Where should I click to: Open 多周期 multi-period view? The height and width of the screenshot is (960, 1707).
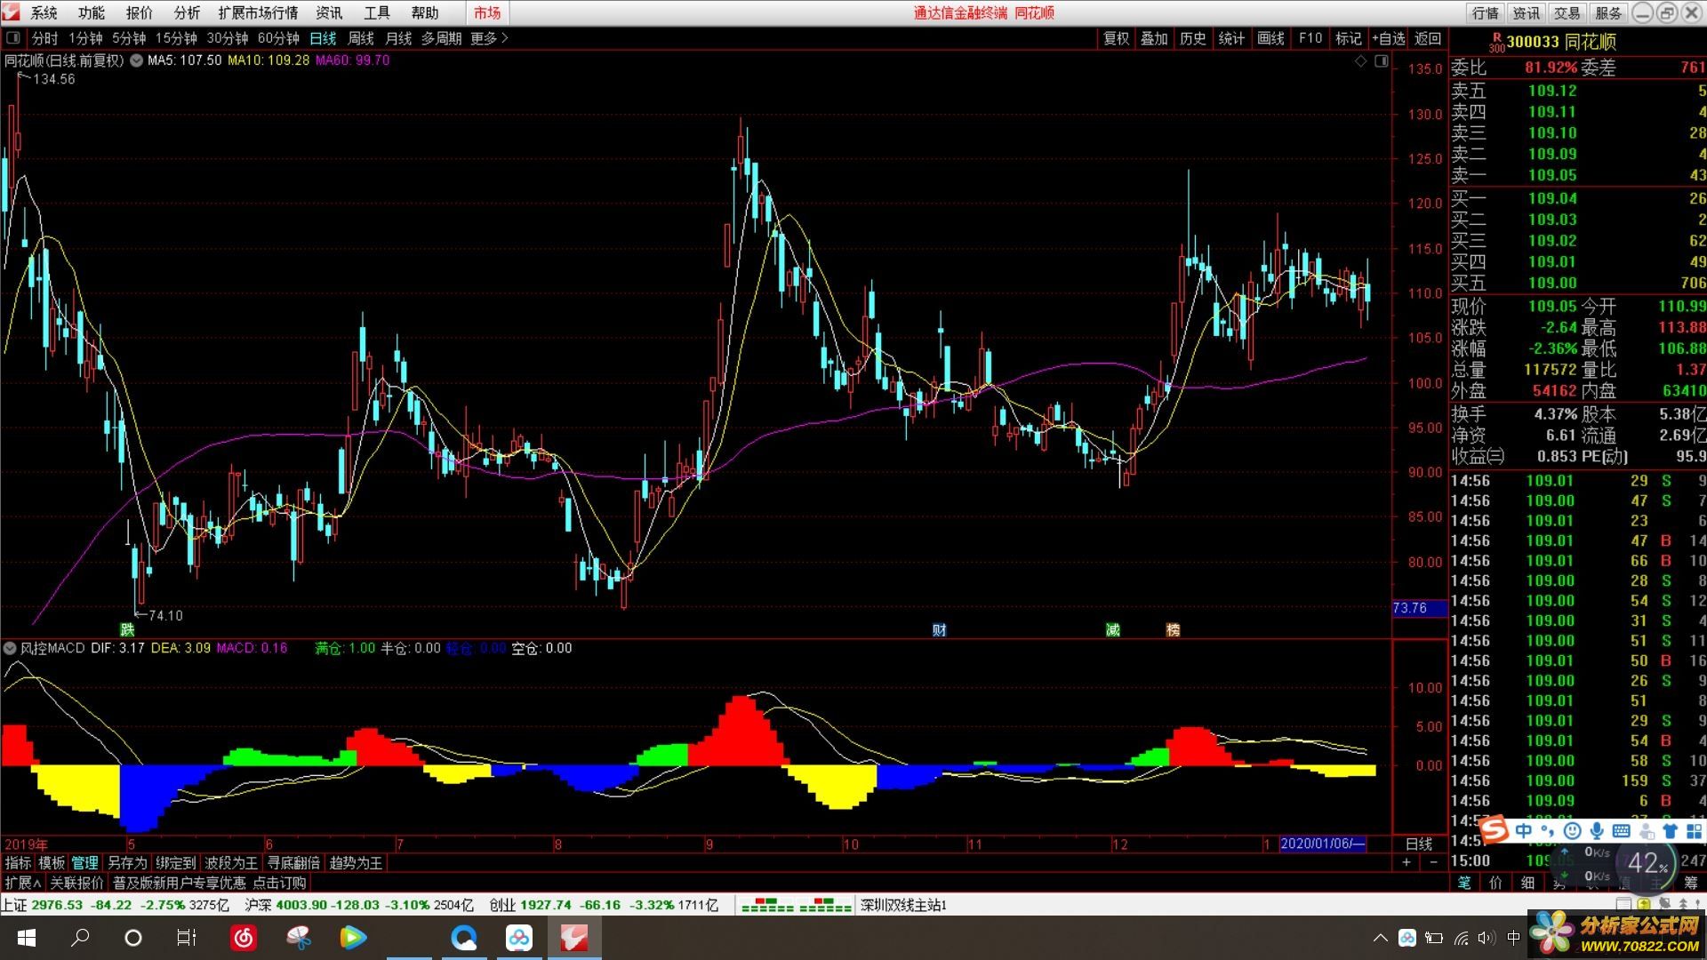[x=441, y=38]
